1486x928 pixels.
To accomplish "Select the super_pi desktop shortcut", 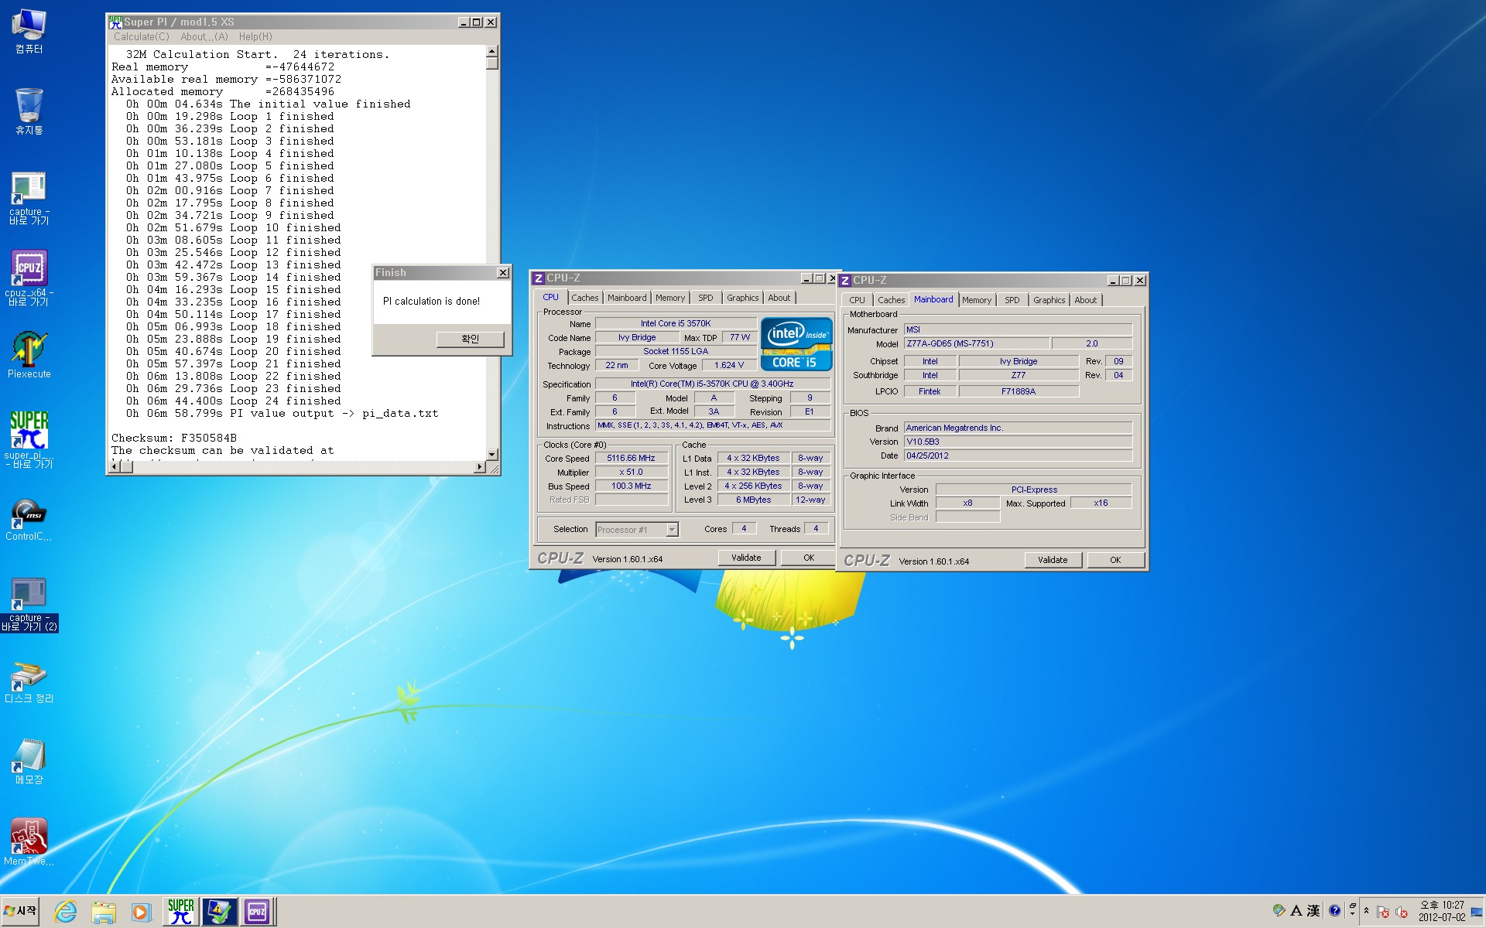I will (29, 439).
